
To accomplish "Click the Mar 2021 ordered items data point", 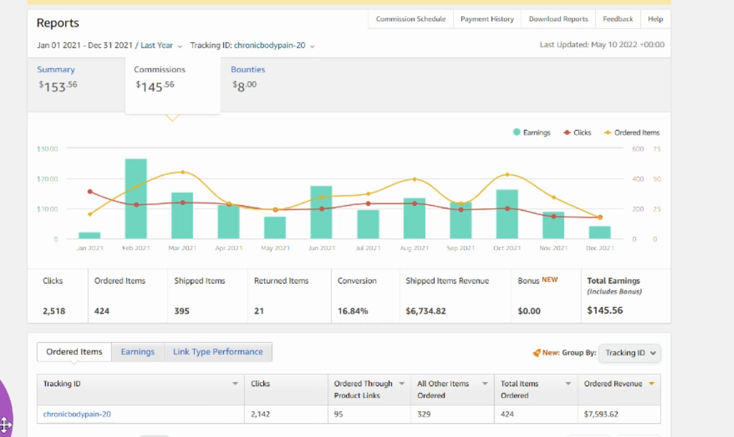I will coord(182,172).
